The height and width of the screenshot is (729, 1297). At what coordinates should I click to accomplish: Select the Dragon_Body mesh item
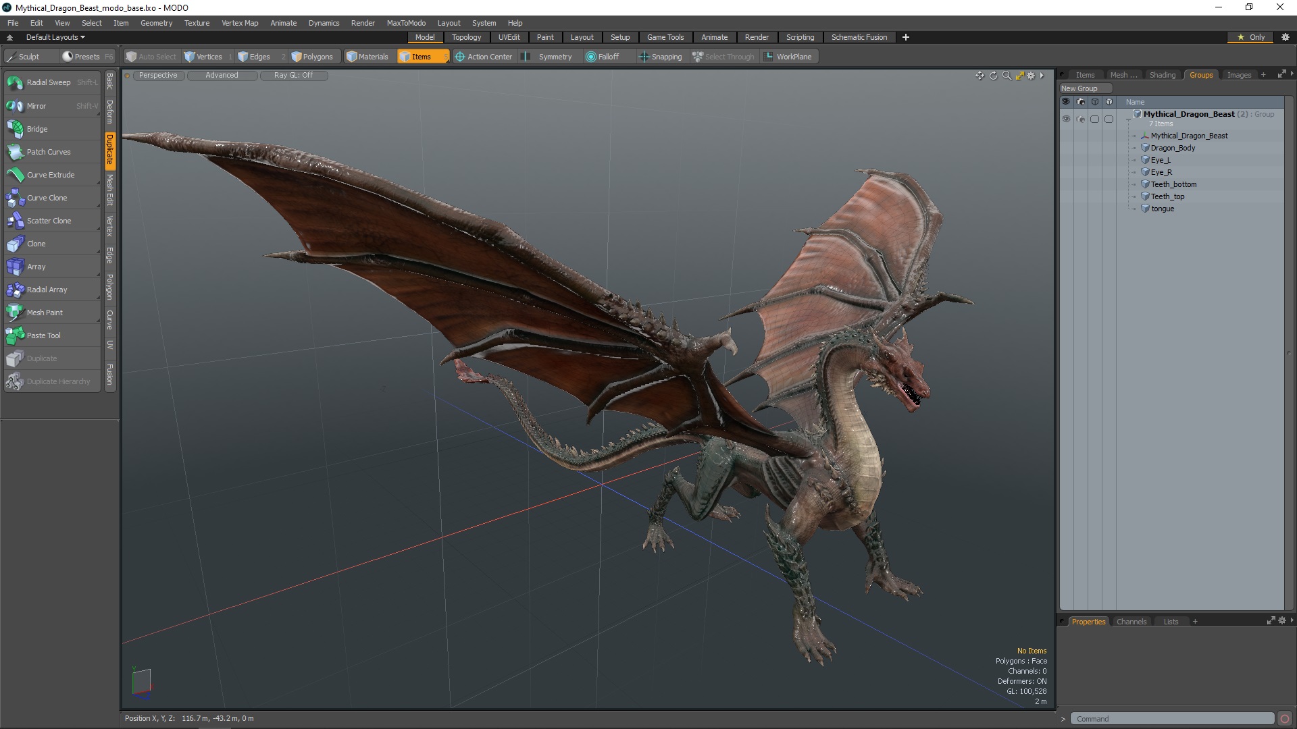point(1173,148)
